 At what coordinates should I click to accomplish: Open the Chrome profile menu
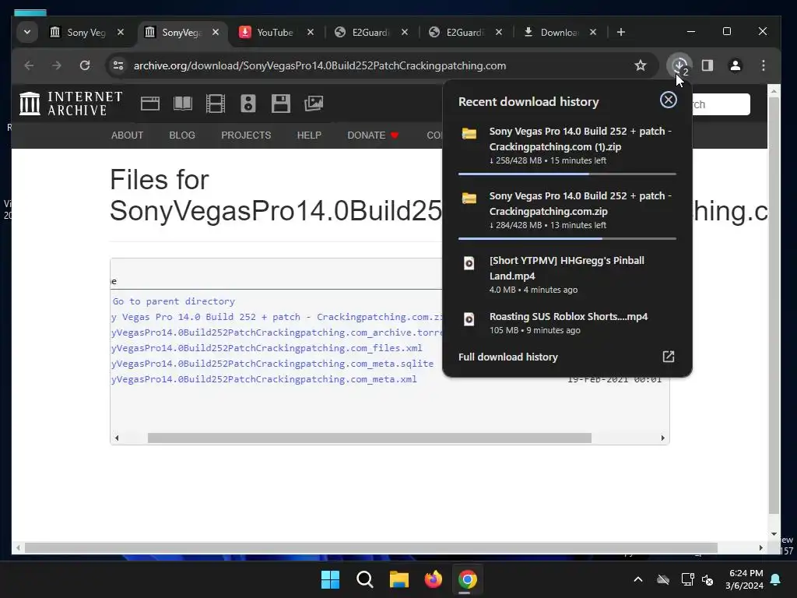[735, 65]
